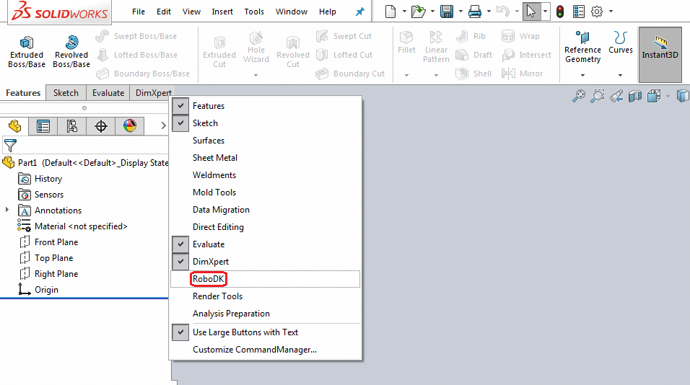Screen dimensions: 690x385
Task: Open the DisplayManager color sphere tab
Action: pos(129,127)
